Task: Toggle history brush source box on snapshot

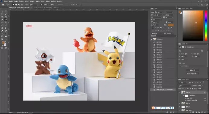Action: point(152,39)
